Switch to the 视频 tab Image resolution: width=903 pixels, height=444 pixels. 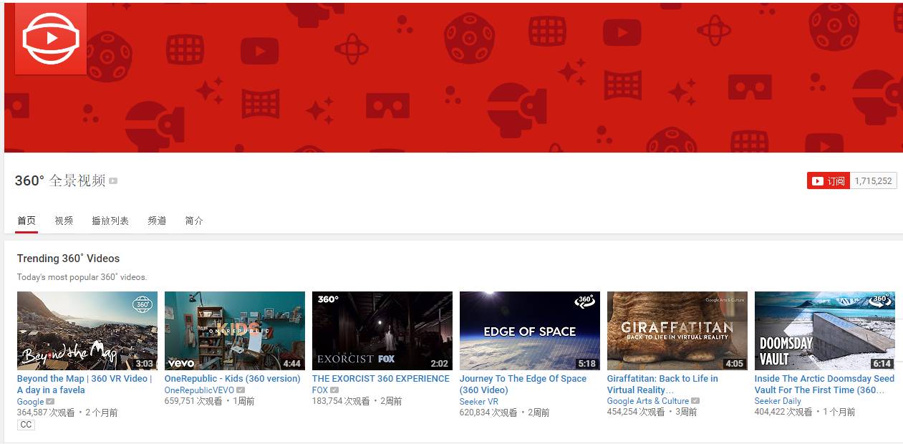pos(64,221)
